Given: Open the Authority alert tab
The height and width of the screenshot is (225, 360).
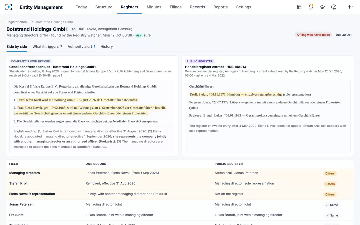Looking at the screenshot, I should (81, 47).
